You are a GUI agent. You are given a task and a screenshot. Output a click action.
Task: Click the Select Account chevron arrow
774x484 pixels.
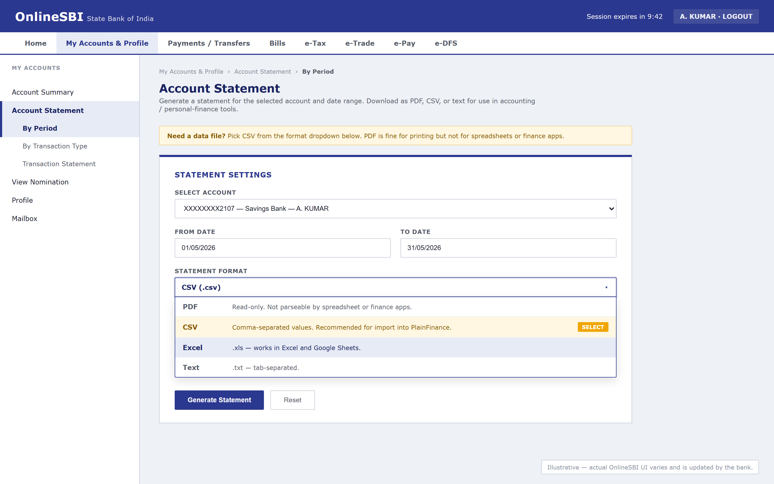pyautogui.click(x=611, y=209)
